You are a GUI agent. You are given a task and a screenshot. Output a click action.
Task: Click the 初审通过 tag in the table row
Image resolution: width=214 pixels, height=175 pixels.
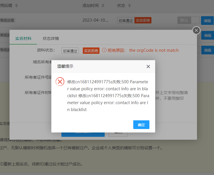tap(125, 21)
